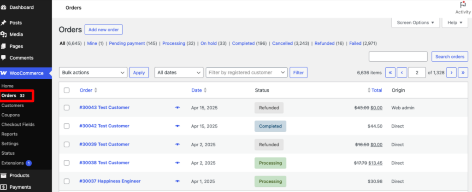
Task: Filter orders by Failed link
Action: (x=355, y=43)
